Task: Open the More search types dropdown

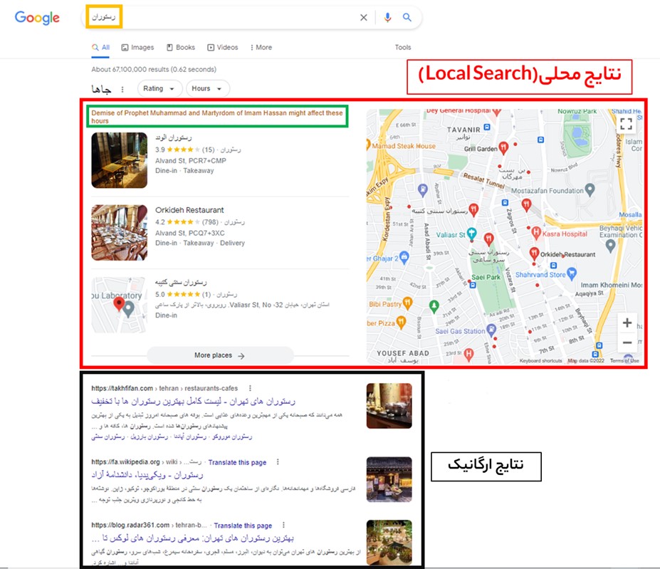Action: (261, 47)
